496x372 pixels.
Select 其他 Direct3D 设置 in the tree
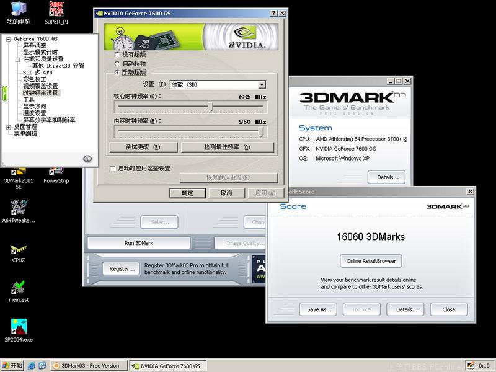(58, 66)
